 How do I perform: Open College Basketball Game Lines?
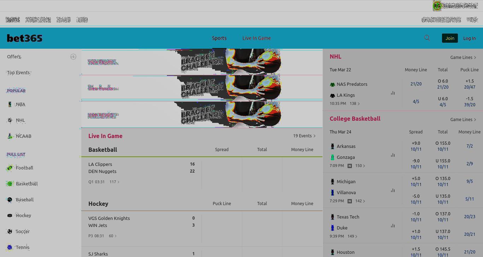point(463,119)
